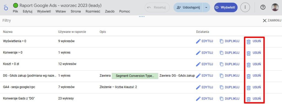Click trash icon for GA4 - sesja google/cpc
Screen dimensions: 282x104
[249, 88]
